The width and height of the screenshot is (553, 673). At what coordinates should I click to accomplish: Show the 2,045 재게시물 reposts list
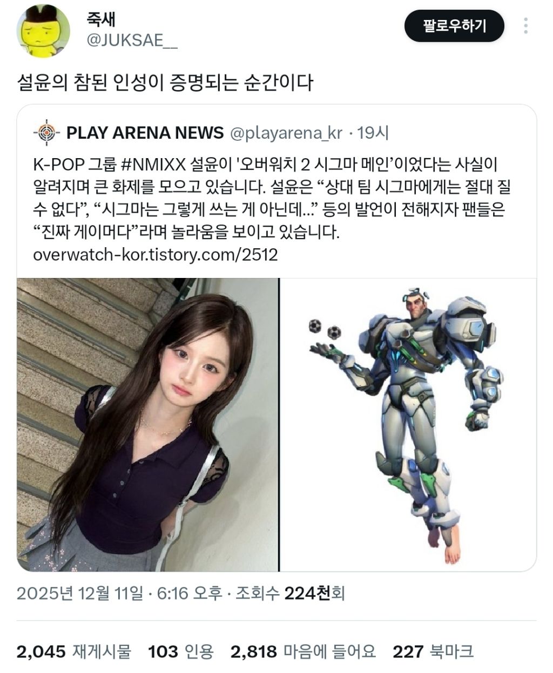tap(74, 651)
